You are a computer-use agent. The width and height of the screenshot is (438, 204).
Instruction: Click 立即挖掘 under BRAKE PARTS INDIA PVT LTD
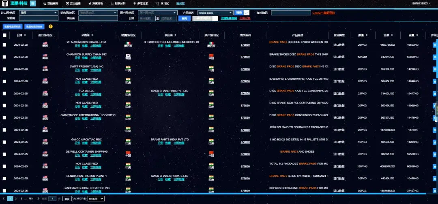click(179, 143)
